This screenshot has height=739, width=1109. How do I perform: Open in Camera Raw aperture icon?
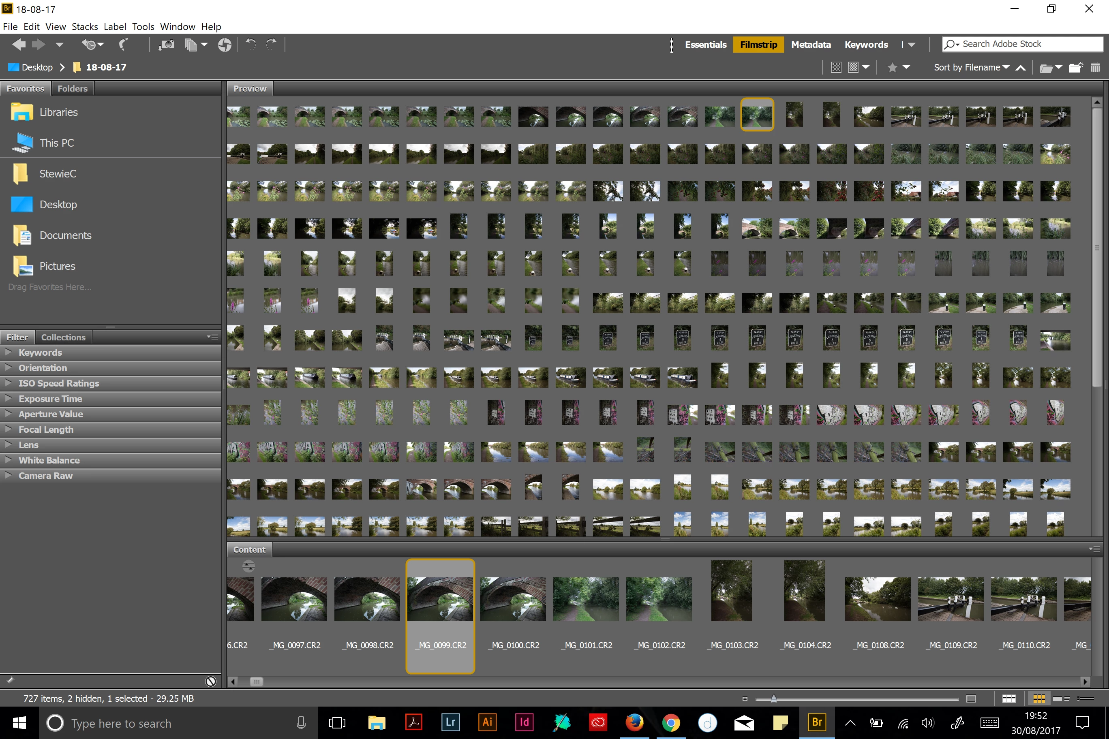point(225,44)
